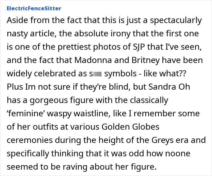
Task: Click the word 'Britney' in the comment
Action: (146, 60)
